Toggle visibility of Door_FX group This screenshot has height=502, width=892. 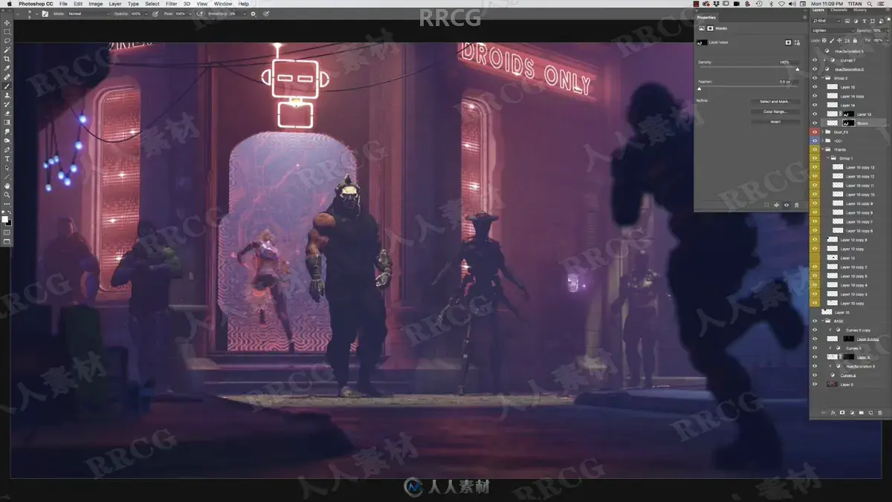pyautogui.click(x=815, y=132)
